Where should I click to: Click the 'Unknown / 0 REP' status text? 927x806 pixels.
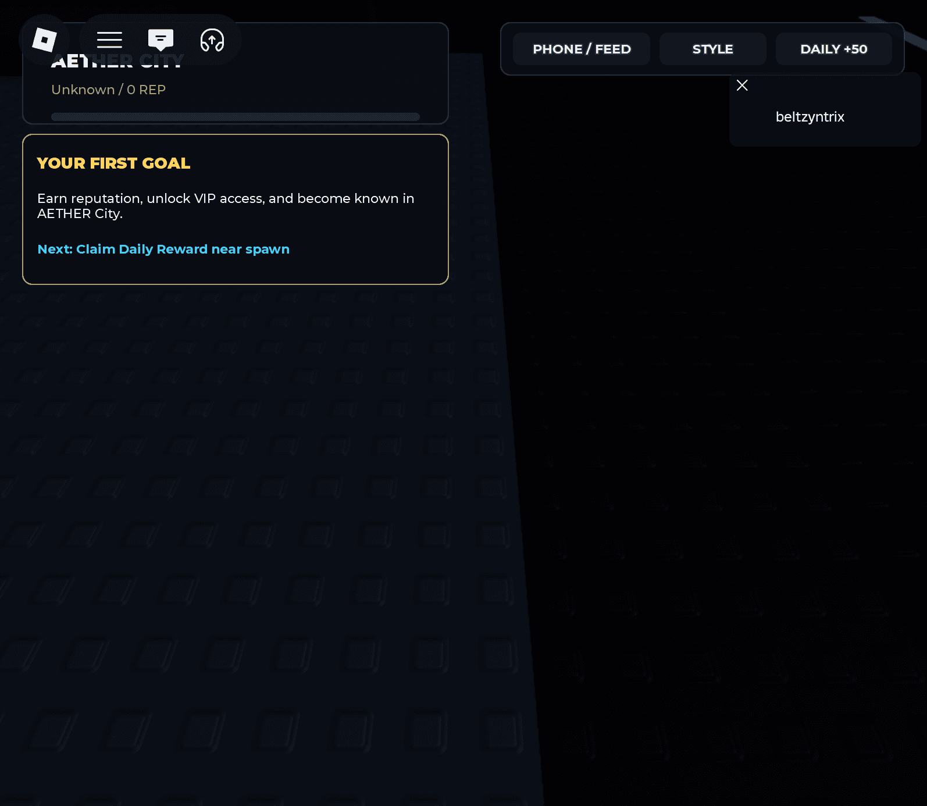click(109, 90)
